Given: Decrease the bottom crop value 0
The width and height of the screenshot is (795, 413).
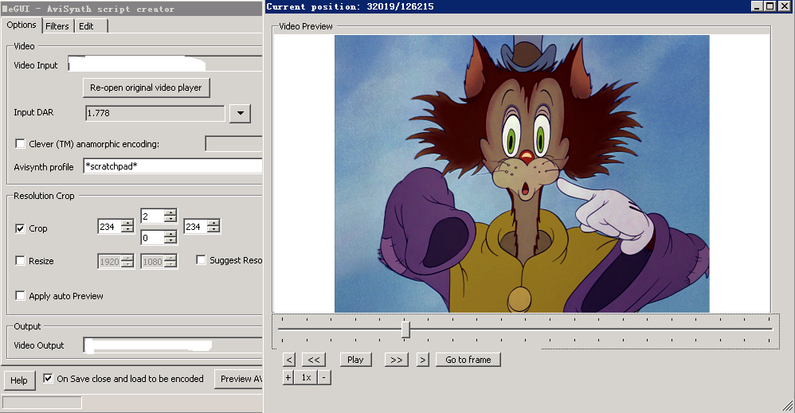Looking at the screenshot, I should (x=170, y=240).
